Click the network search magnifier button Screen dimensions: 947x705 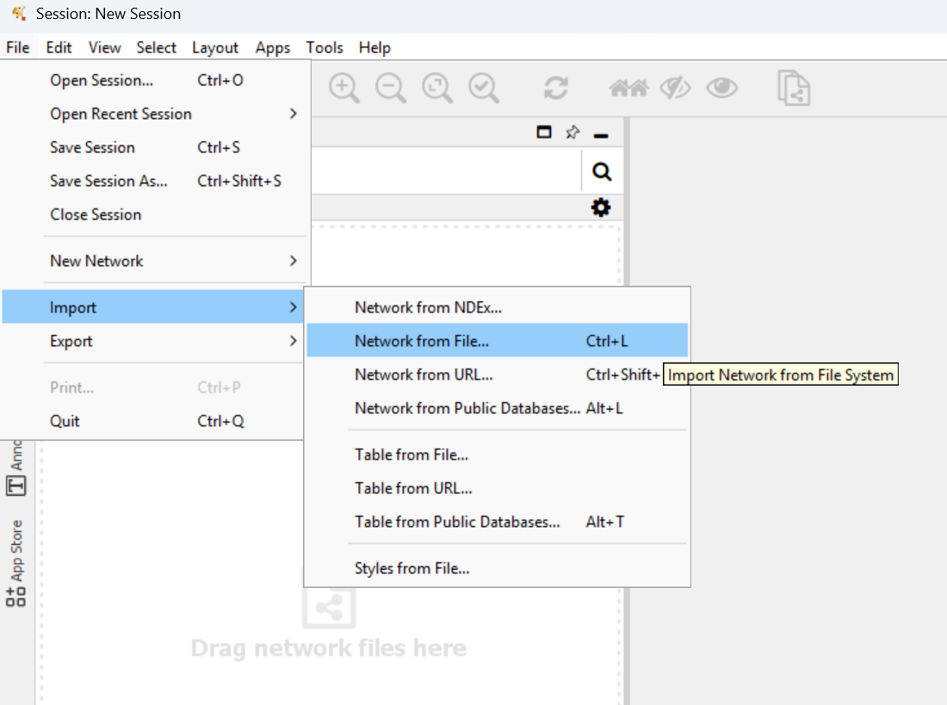[x=602, y=172]
